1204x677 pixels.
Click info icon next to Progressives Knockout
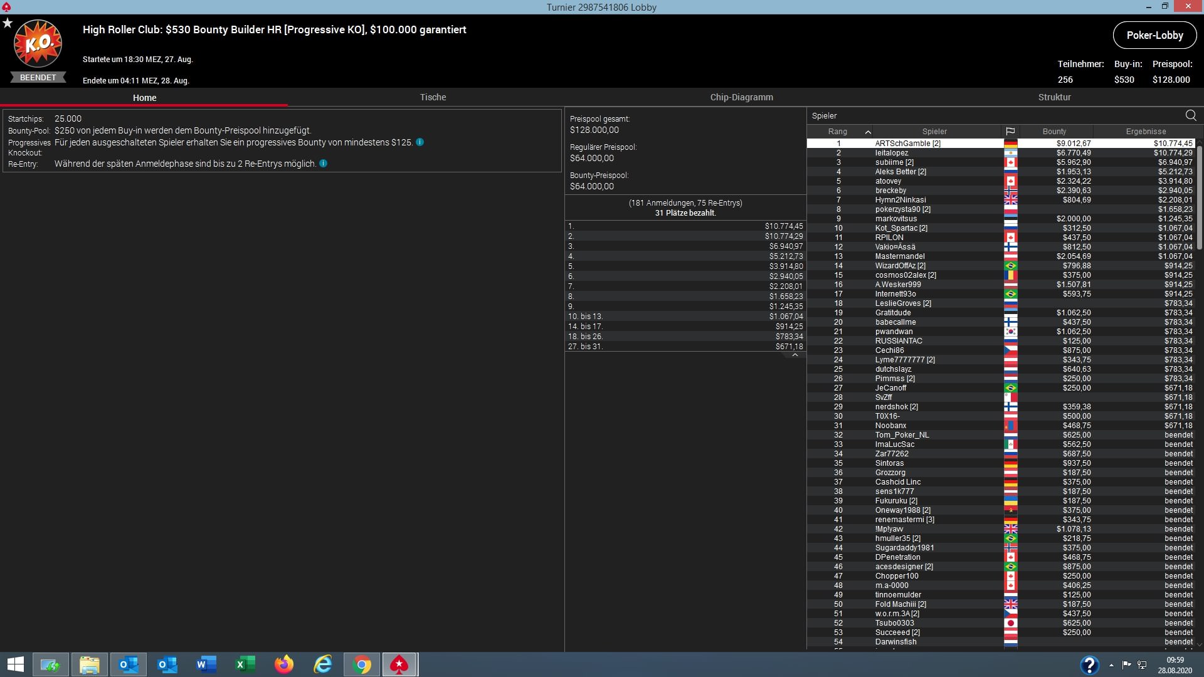[420, 142]
